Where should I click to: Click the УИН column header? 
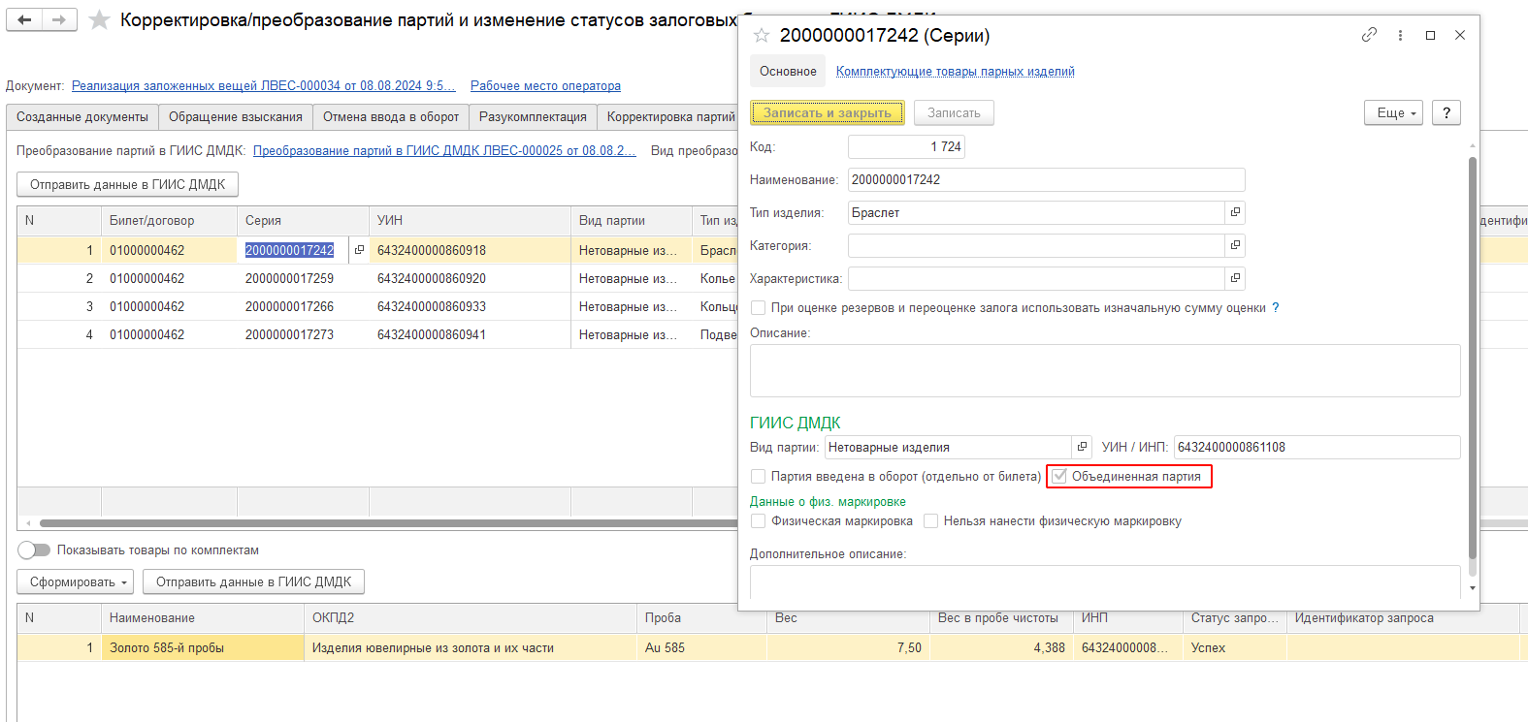coord(470,220)
